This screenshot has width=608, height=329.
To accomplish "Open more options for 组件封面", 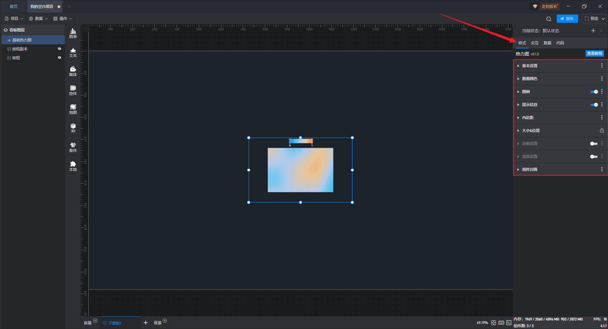I will (602, 169).
